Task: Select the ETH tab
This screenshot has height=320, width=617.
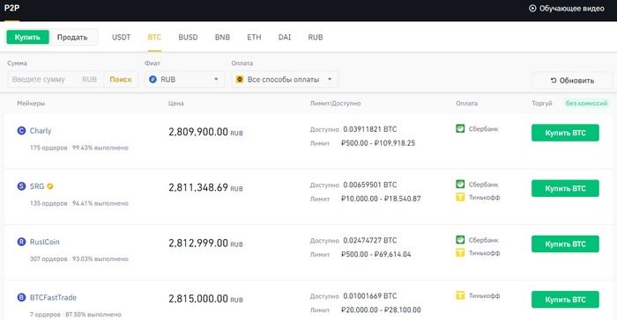Action: click(254, 37)
